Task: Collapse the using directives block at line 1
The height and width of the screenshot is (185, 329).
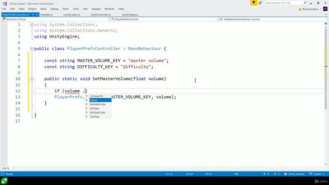Action: (32, 25)
